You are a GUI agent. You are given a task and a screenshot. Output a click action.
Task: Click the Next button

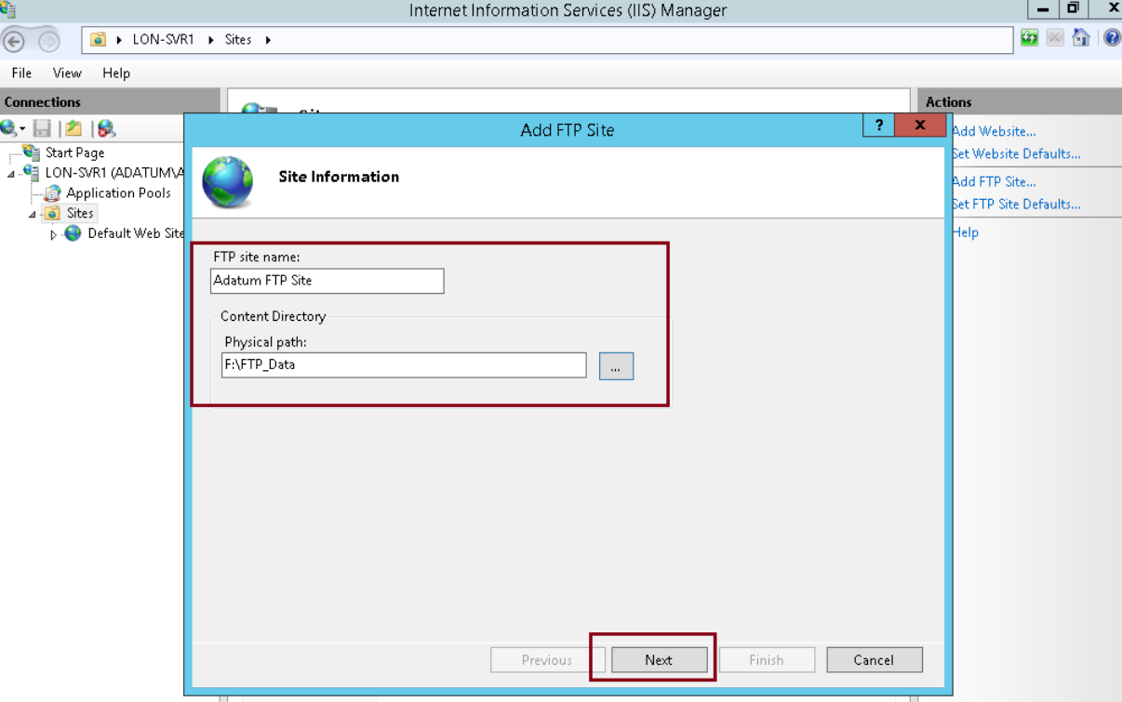659,660
